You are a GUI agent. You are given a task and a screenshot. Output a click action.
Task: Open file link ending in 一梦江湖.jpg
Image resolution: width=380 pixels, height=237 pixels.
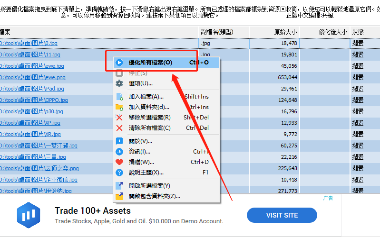(x=39, y=146)
